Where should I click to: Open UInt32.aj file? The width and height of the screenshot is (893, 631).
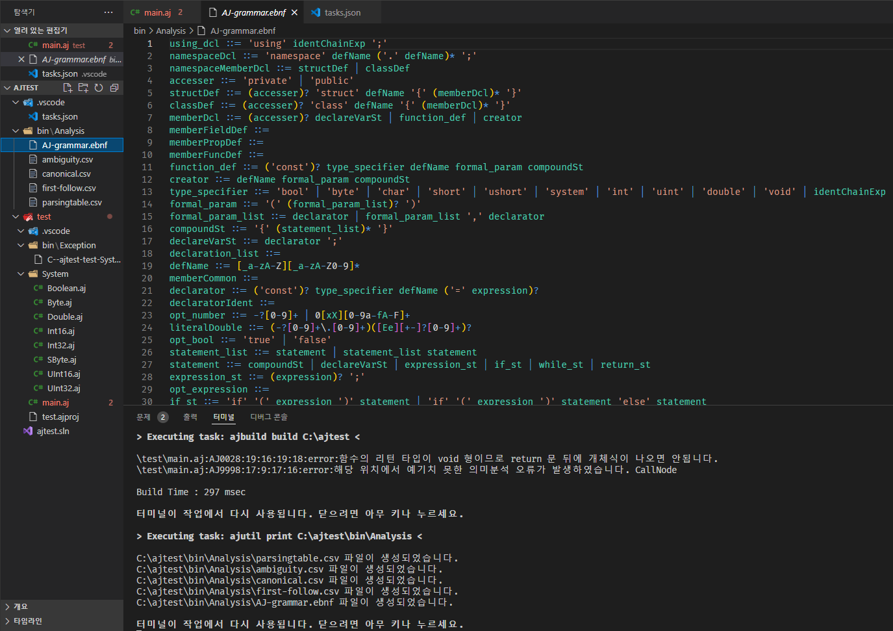coord(62,388)
